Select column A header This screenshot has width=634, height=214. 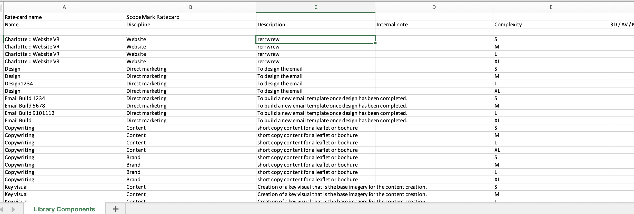pyautogui.click(x=64, y=7)
